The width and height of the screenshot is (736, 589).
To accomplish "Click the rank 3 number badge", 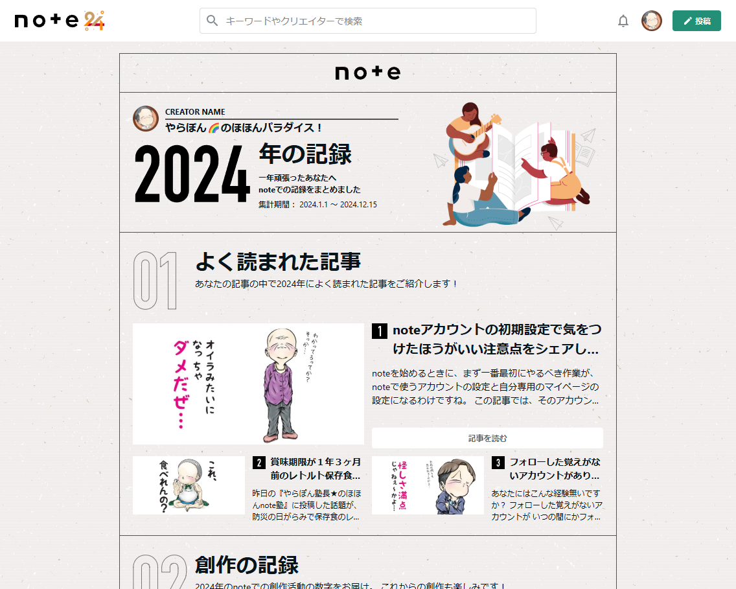I will 498,463.
